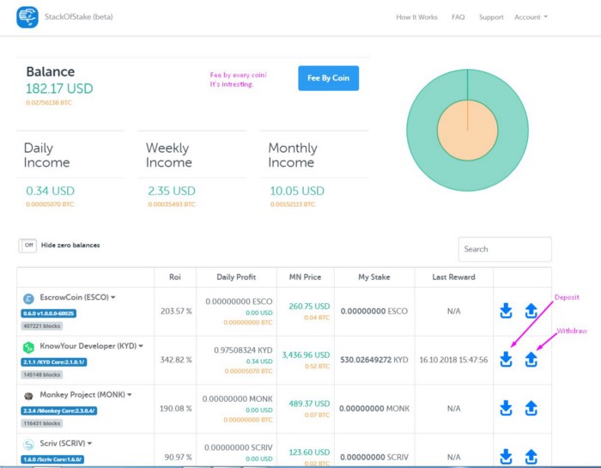This screenshot has width=601, height=468.
Task: Open the Support page
Action: (x=491, y=17)
